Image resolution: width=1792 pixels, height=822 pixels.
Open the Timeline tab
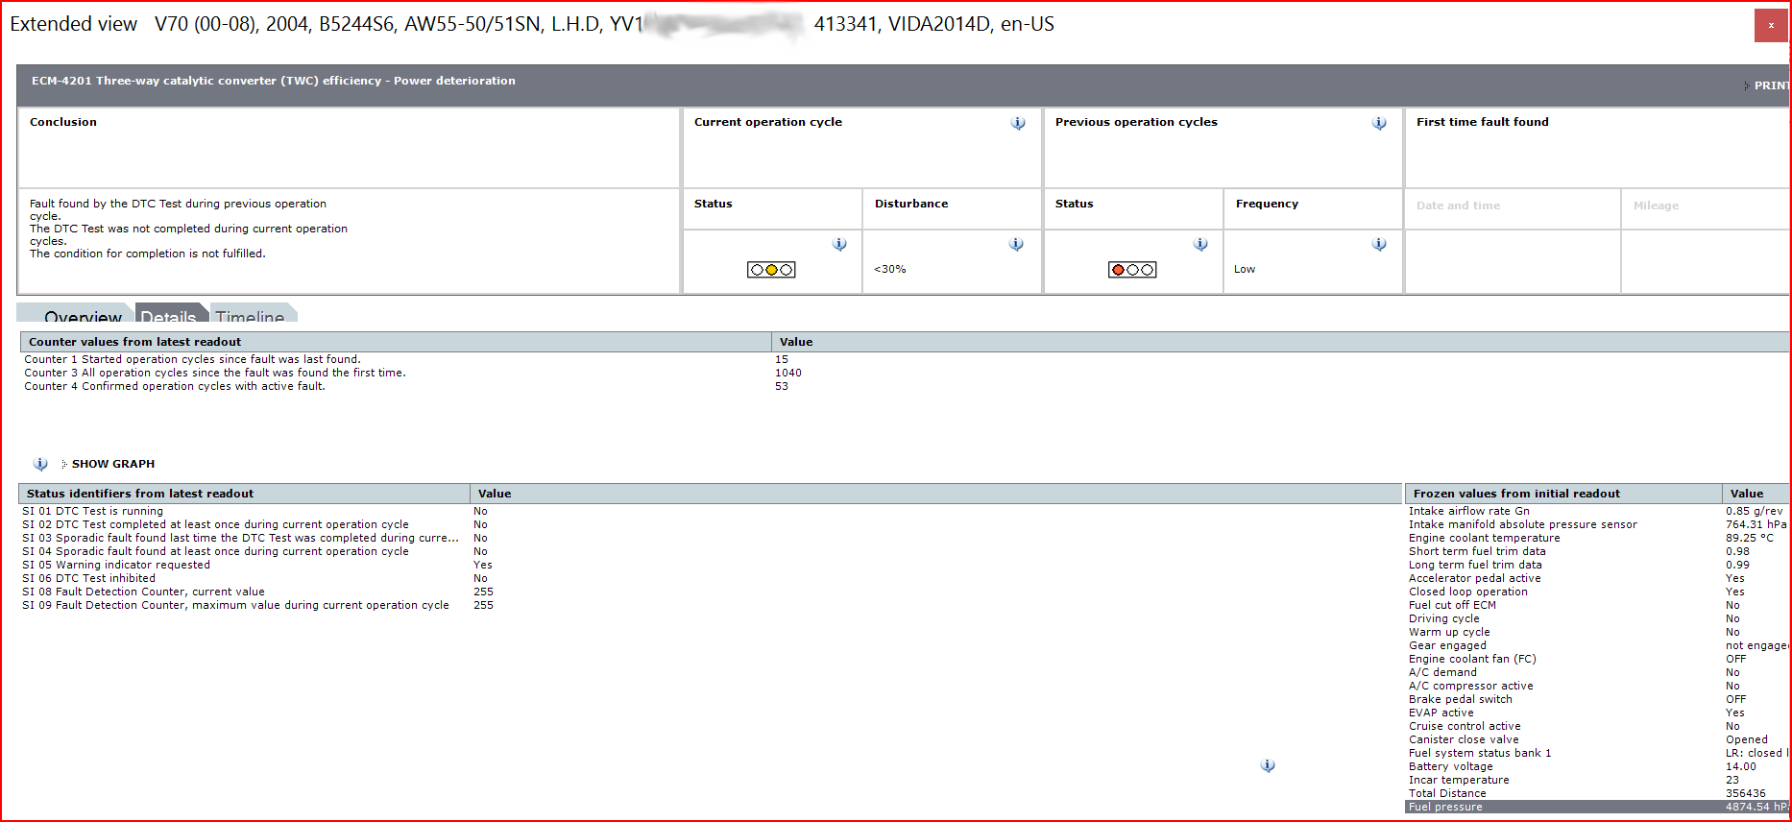pyautogui.click(x=250, y=315)
